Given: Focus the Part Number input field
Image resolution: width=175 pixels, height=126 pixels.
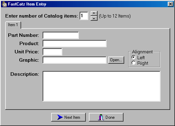Looking at the screenshot, I should (x=61, y=35).
